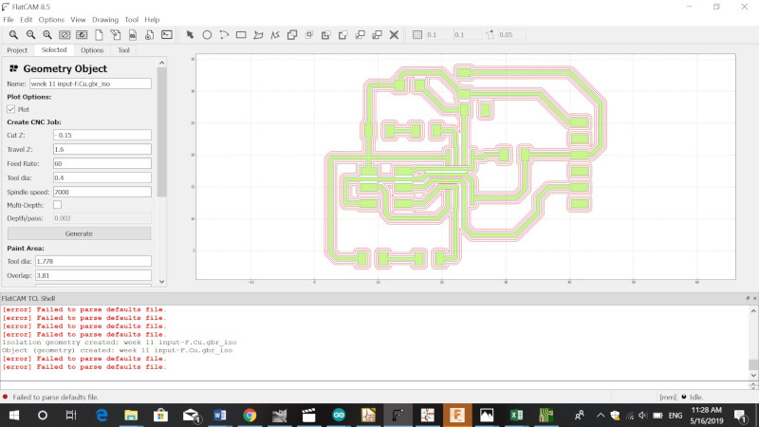Uncheck the Plot checkbox

pos(11,109)
